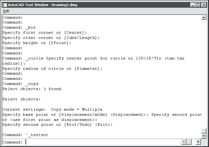Screen dimensions: 209x147
Task: Click 'Specify base point or [Displacement/mOde]' line
Action: coord(102,115)
